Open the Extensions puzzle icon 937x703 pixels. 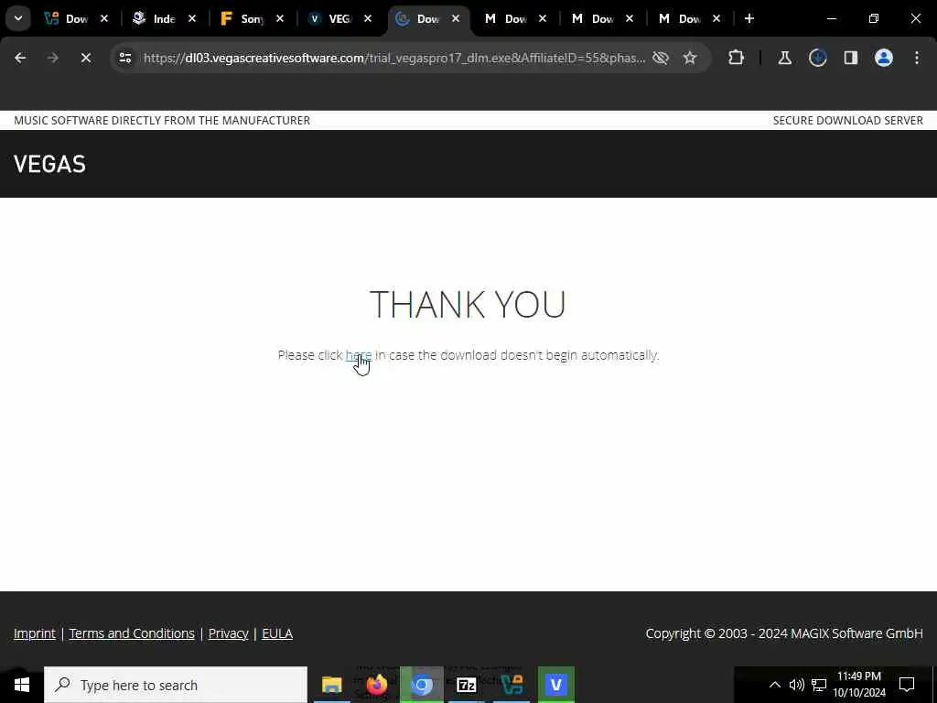(x=737, y=58)
